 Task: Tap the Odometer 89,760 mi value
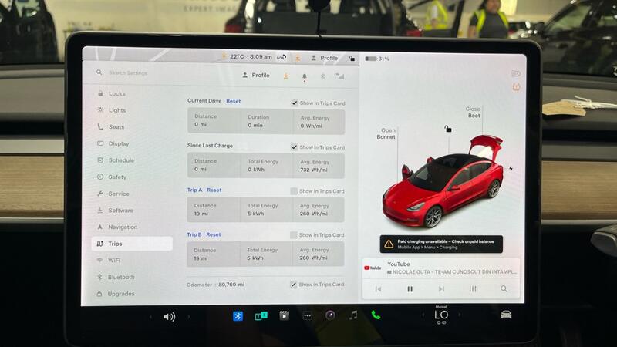click(x=231, y=285)
